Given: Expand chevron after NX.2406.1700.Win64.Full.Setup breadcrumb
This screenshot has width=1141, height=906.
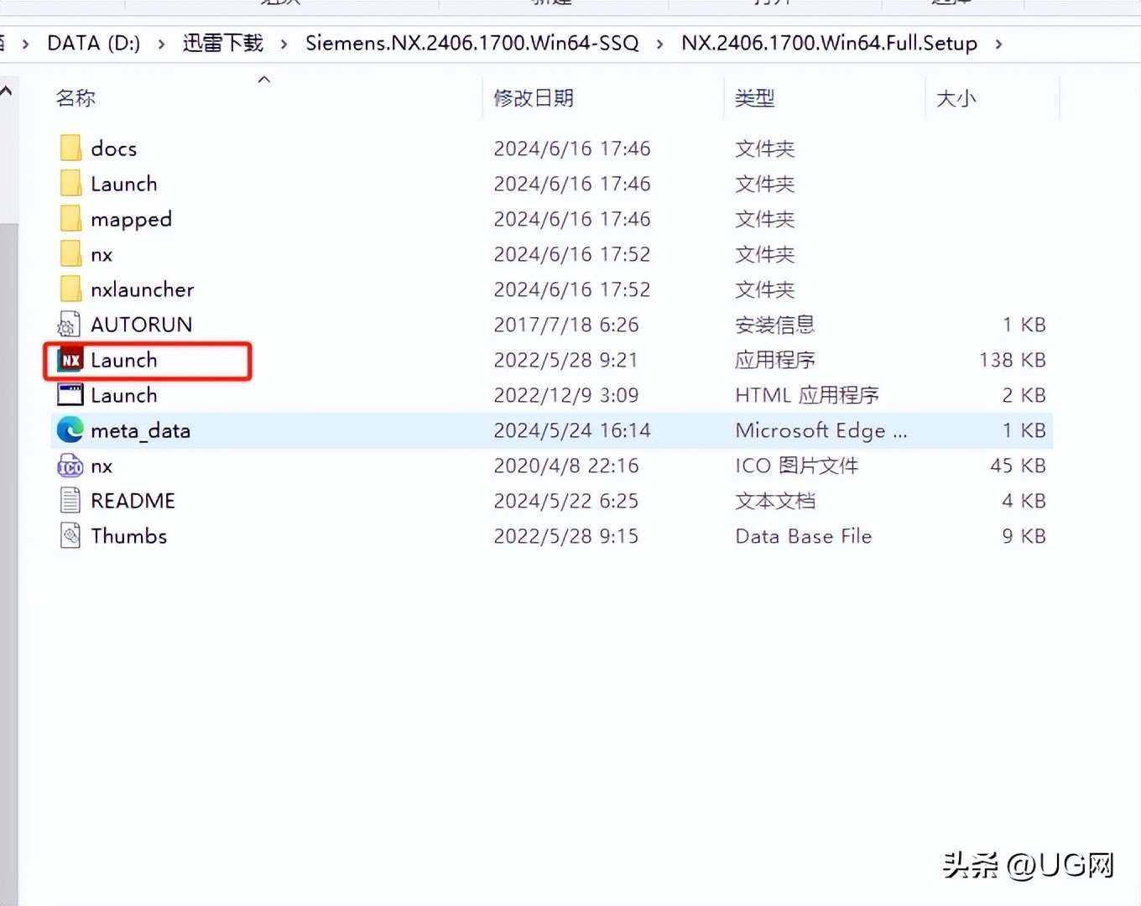Looking at the screenshot, I should (x=998, y=44).
